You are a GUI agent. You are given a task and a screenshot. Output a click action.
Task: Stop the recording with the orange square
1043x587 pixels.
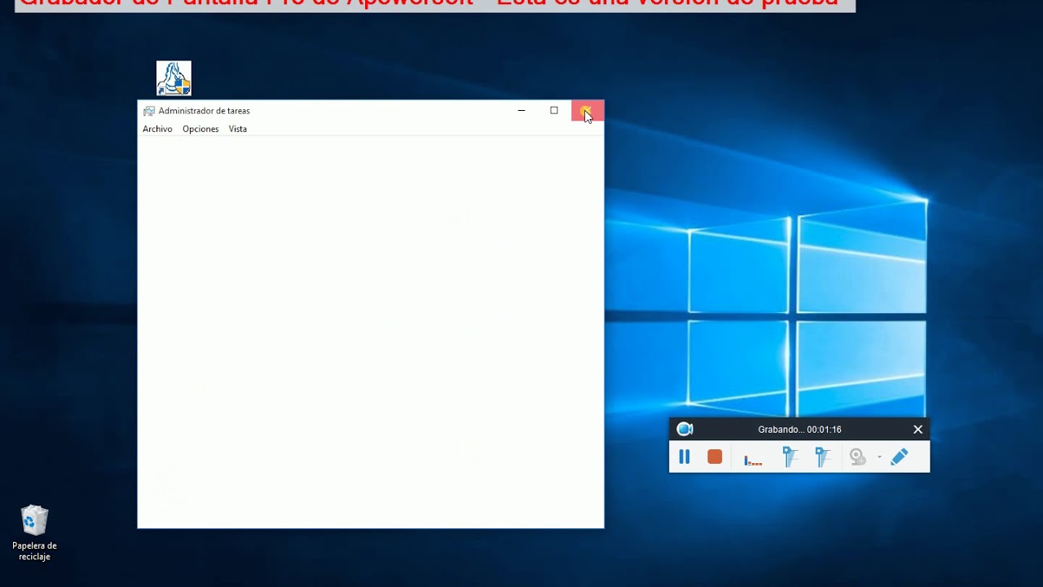click(x=715, y=457)
